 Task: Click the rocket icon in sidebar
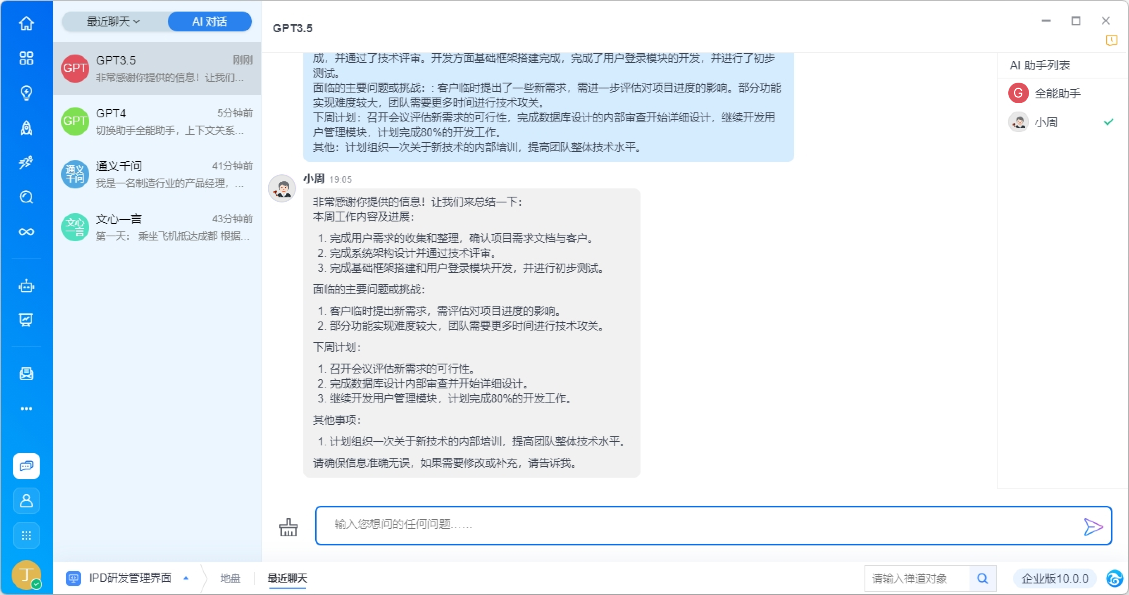[26, 128]
